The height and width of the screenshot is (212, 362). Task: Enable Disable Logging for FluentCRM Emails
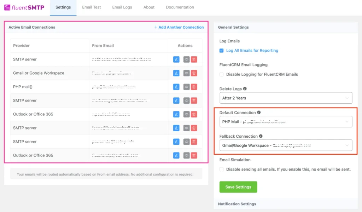tap(221, 74)
